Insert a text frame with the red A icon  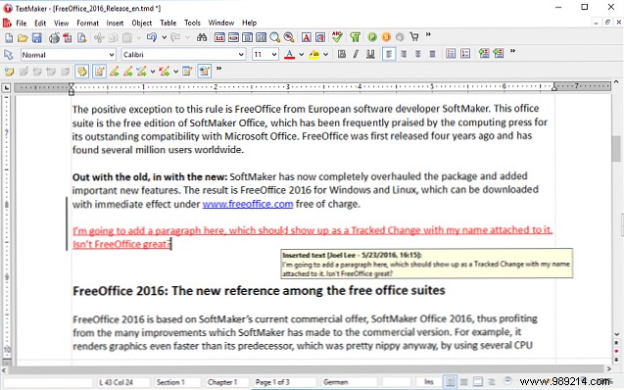coord(307,38)
